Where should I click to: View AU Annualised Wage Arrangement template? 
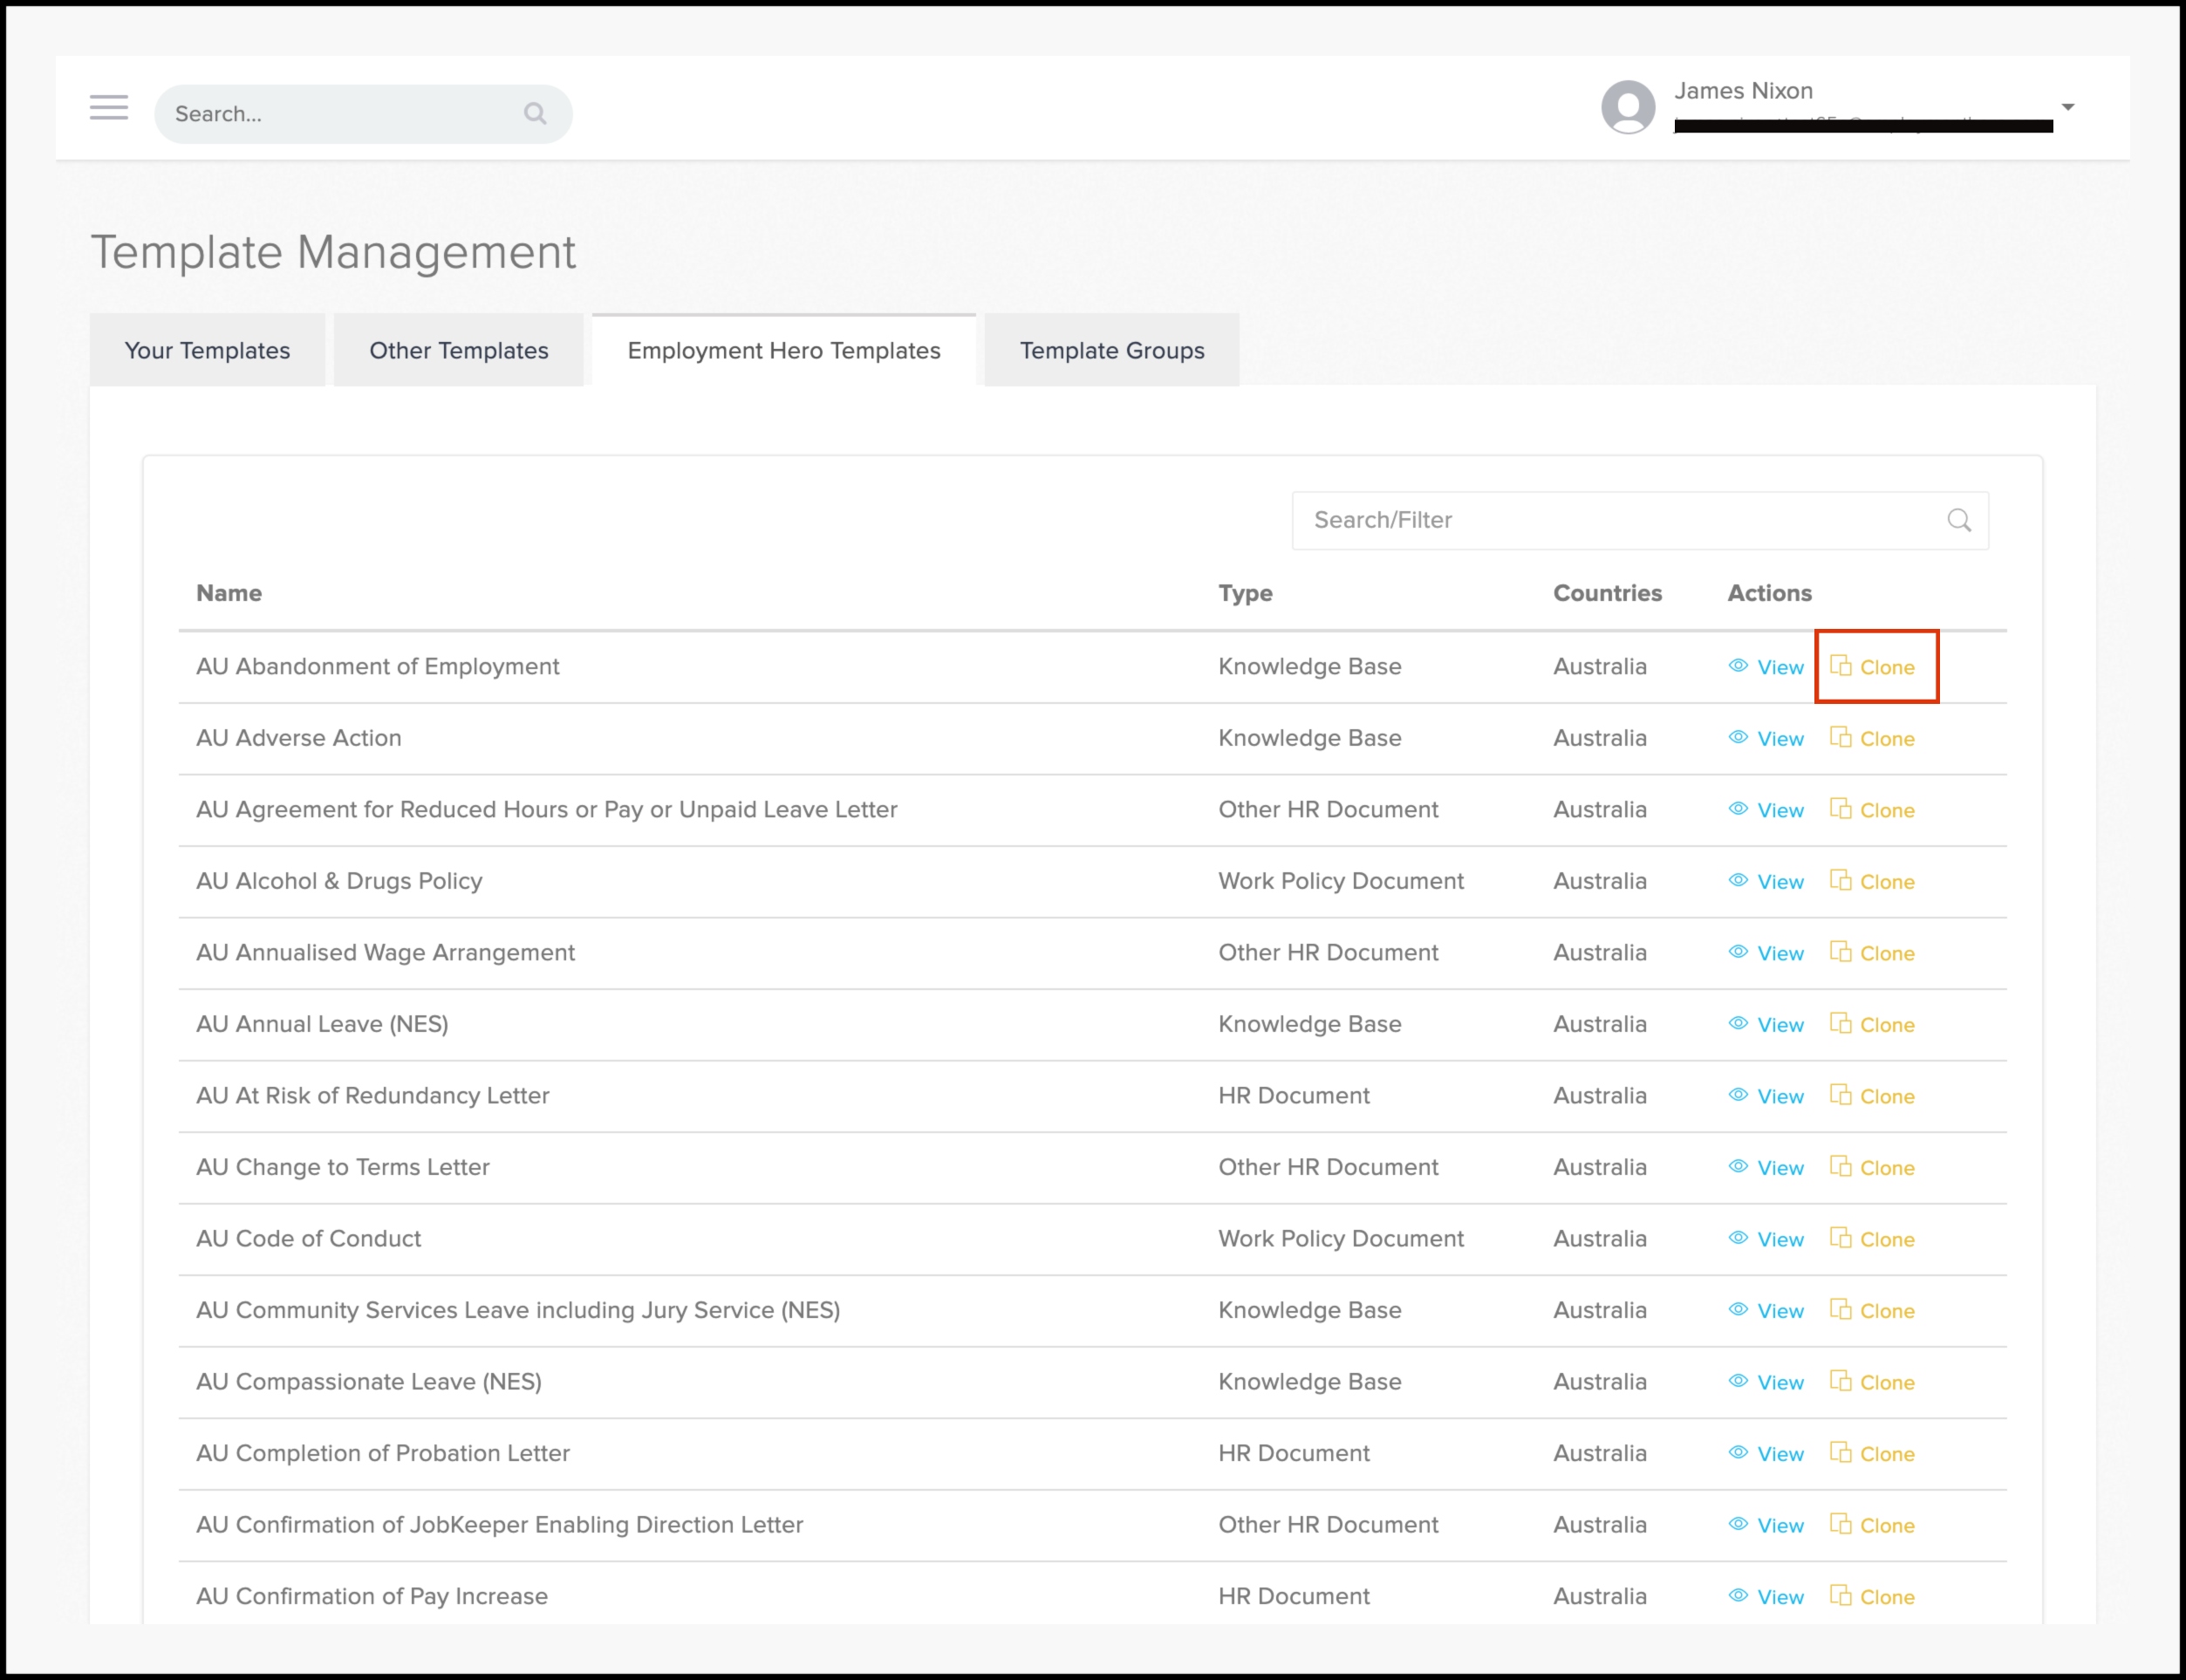tap(1779, 953)
